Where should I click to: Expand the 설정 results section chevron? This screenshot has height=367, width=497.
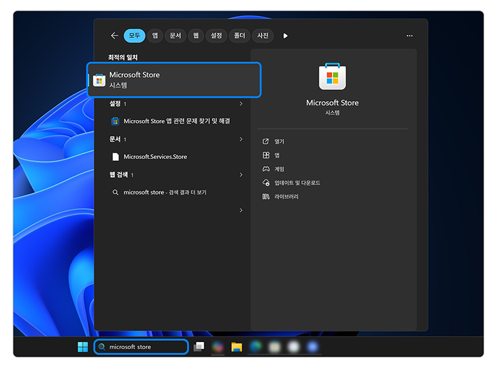pyautogui.click(x=241, y=104)
